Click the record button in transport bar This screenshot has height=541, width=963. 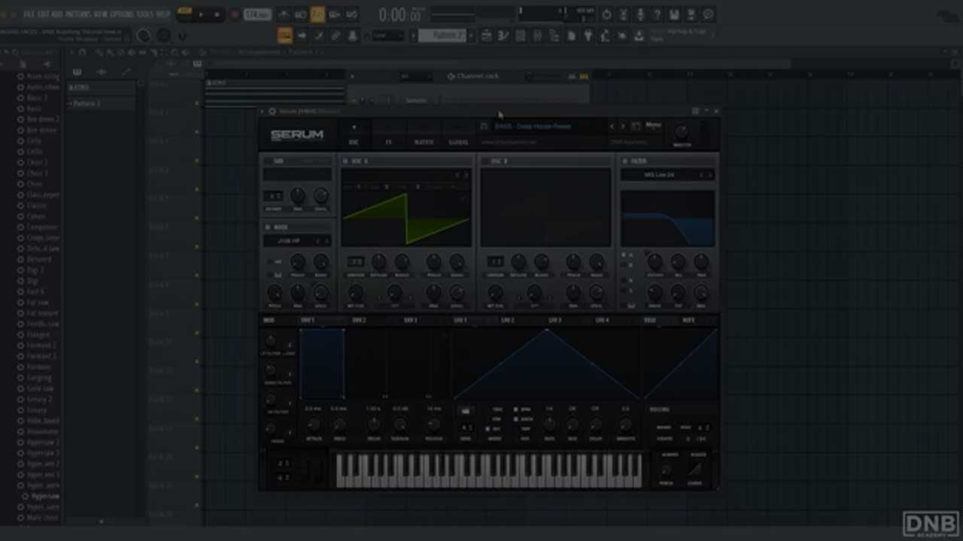pos(234,14)
